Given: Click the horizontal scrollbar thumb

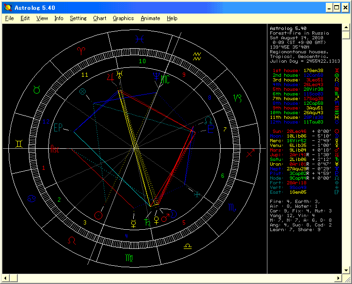Looking at the screenshot, I should 14,278.
